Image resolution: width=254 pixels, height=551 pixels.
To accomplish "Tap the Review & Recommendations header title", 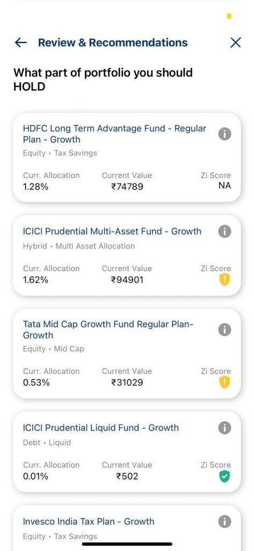I will point(113,43).
